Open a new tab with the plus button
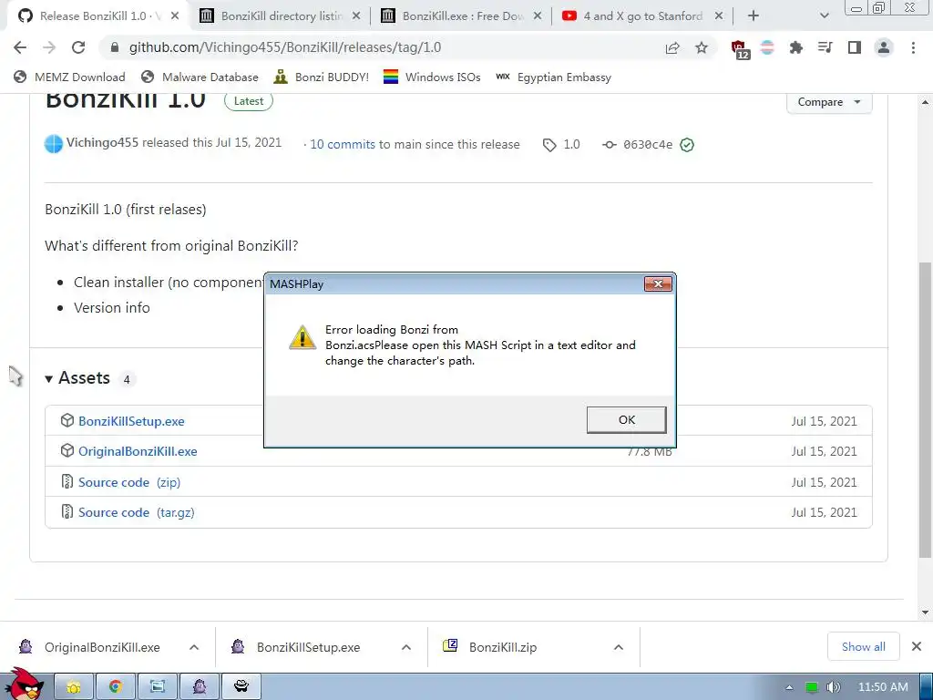Screen dimensions: 933x700 pyautogui.click(x=753, y=16)
